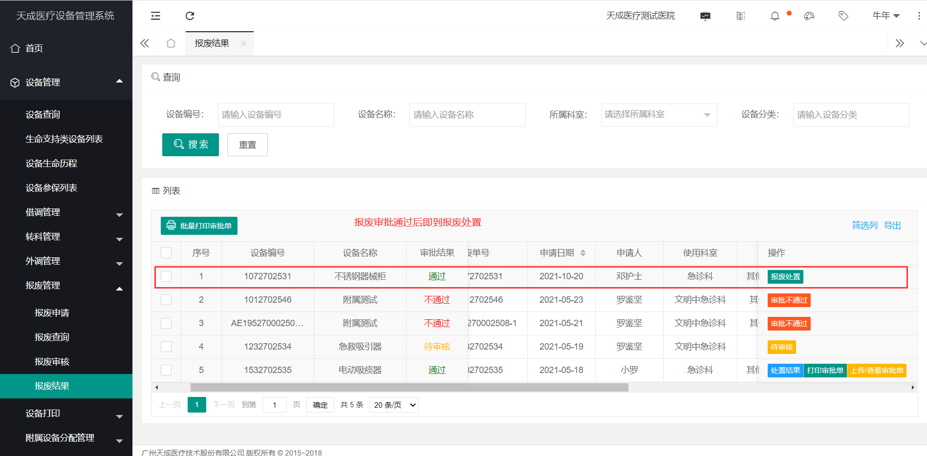Click the manual book icon in header
This screenshot has height=456, width=927.
point(741,16)
